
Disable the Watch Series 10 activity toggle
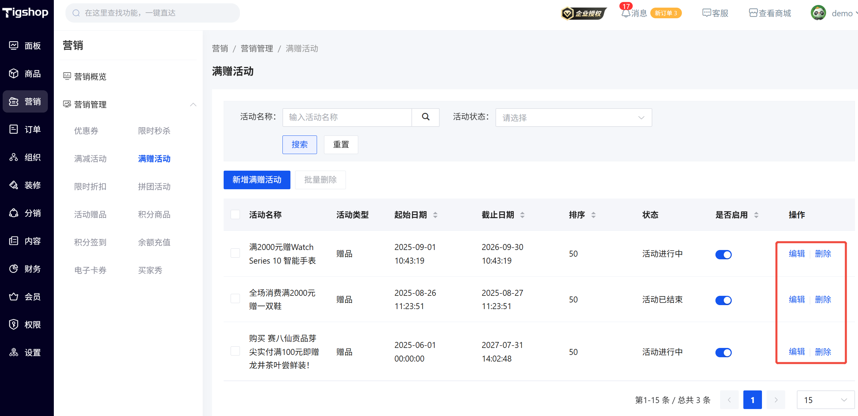click(x=723, y=255)
